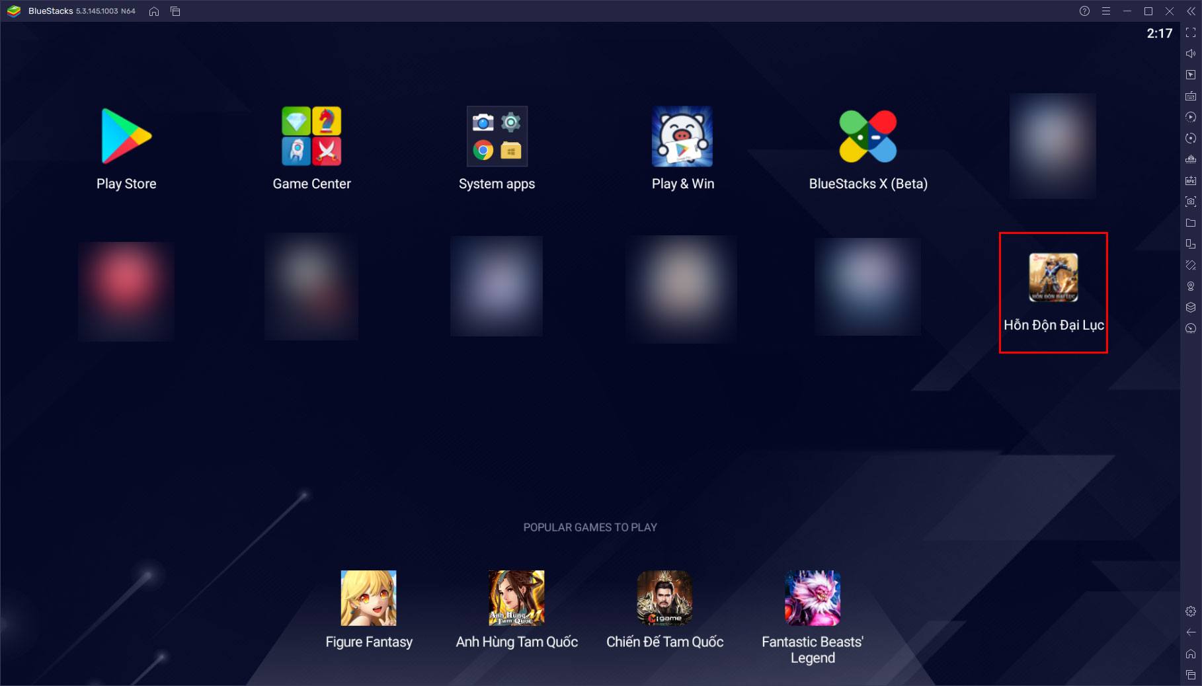This screenshot has height=686, width=1202.
Task: Open the System apps folder
Action: 497,137
